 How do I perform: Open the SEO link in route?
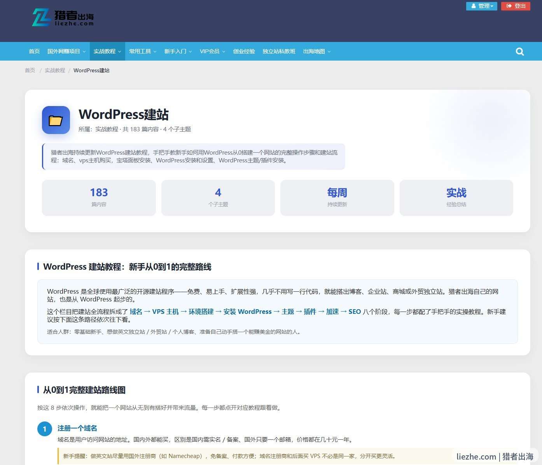tap(355, 312)
